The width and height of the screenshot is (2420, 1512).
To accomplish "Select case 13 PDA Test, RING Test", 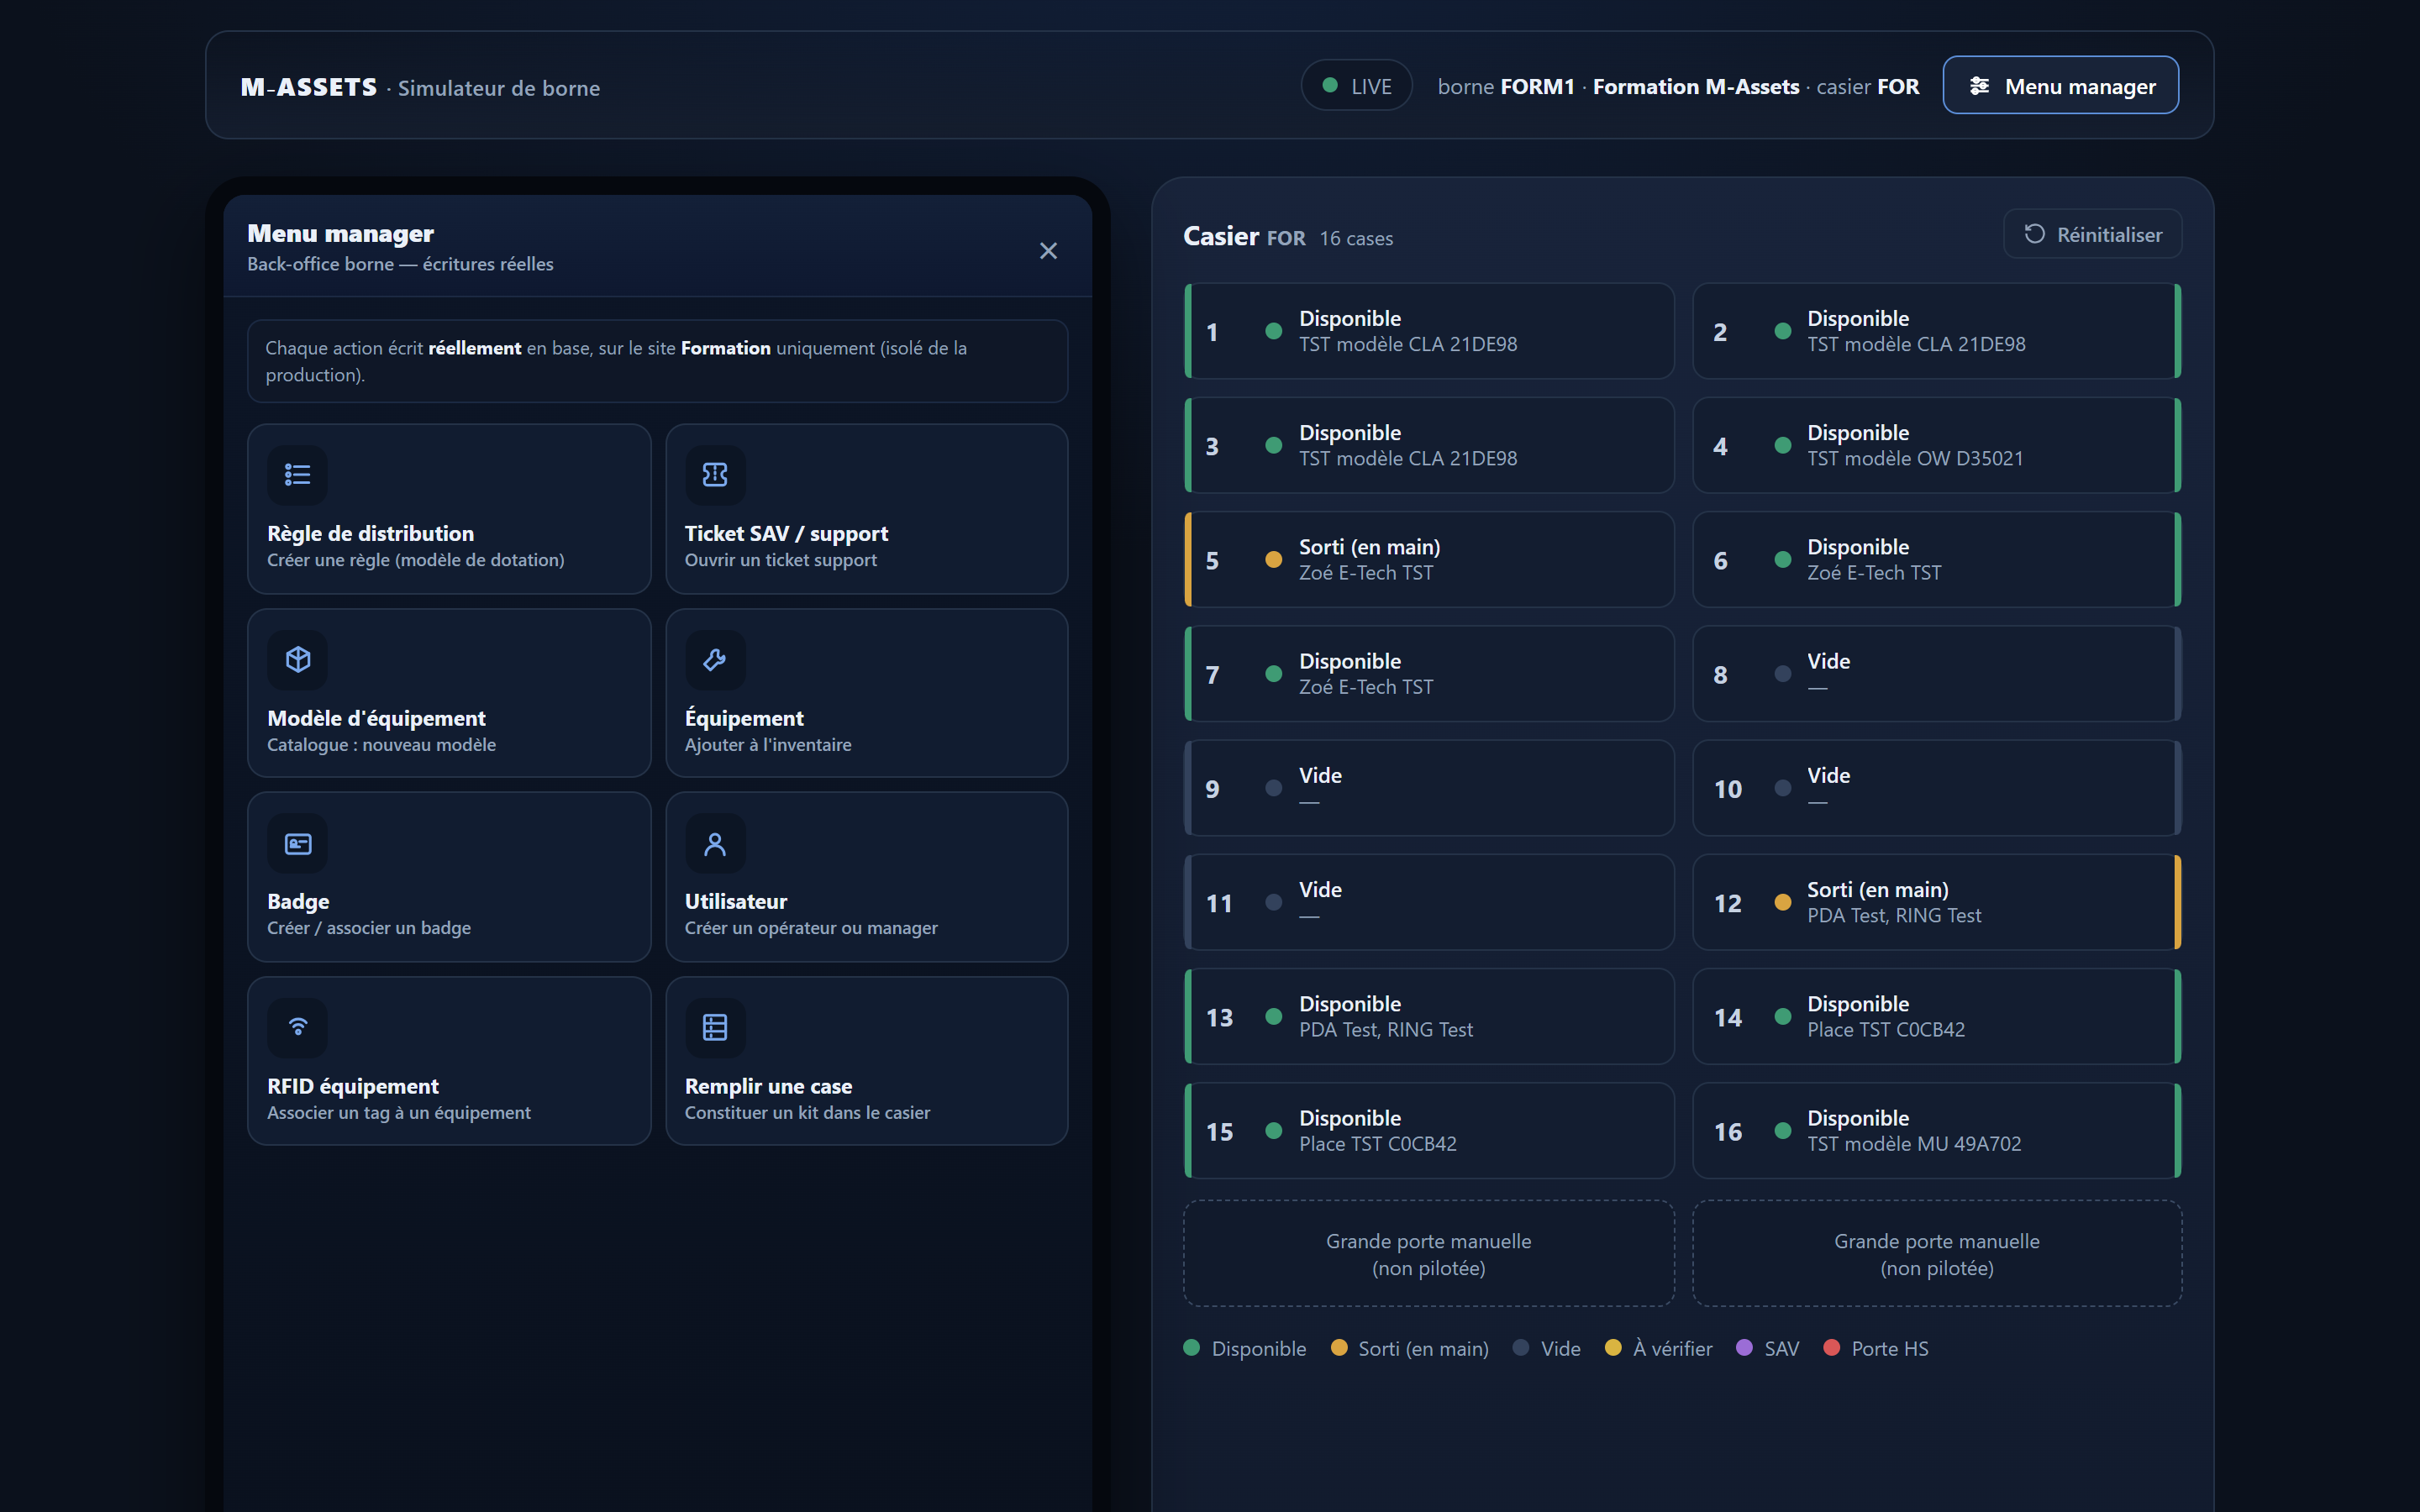I will pyautogui.click(x=1429, y=1016).
